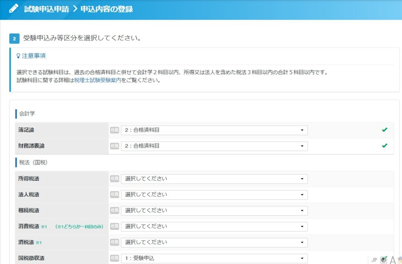Click 申込内容の登録 in the breadcrumb
Screen dimensions: 402x264
107,9
